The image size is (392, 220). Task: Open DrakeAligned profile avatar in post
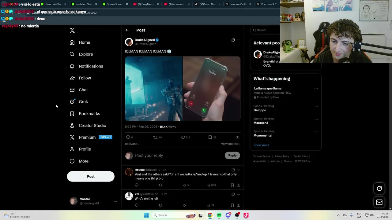[x=129, y=42]
